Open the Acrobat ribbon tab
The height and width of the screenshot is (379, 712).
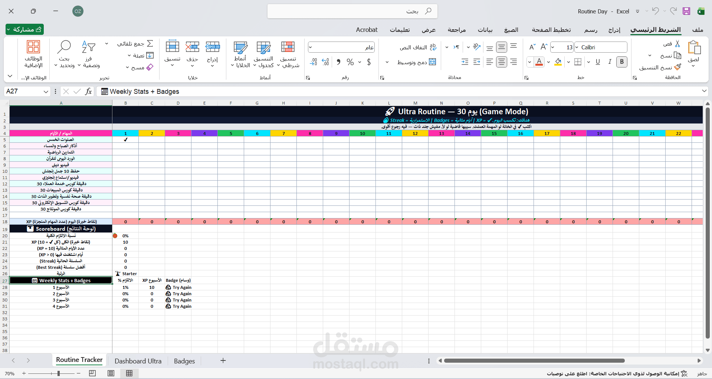367,30
